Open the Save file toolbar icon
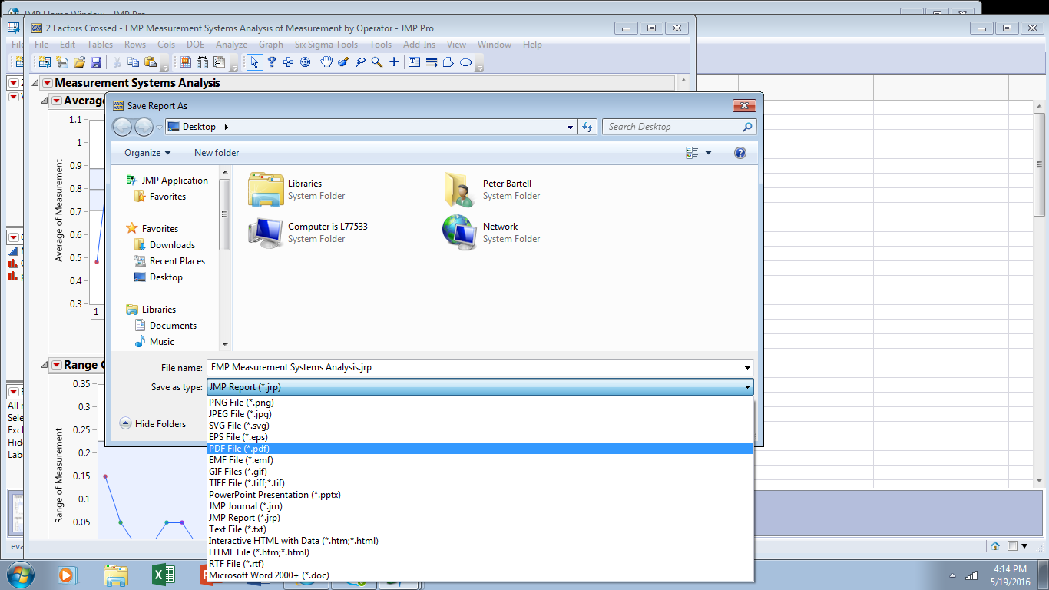Screen dimensions: 1049x590 click(x=95, y=62)
